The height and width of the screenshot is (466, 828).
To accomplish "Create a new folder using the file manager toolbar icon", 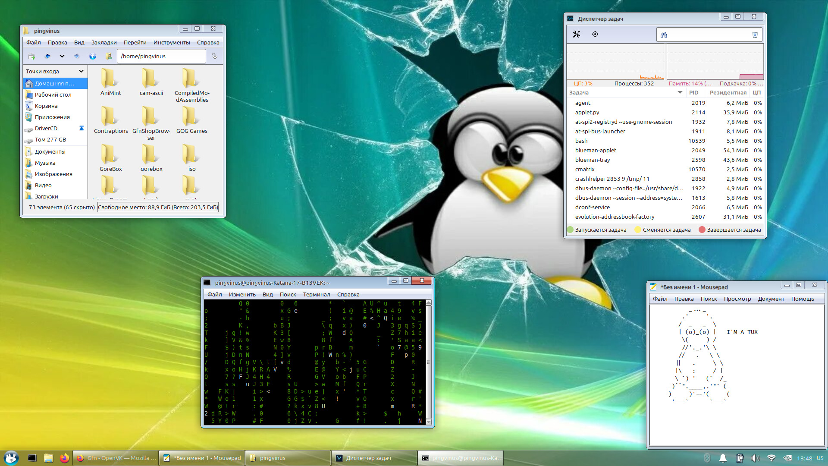I will 31,56.
